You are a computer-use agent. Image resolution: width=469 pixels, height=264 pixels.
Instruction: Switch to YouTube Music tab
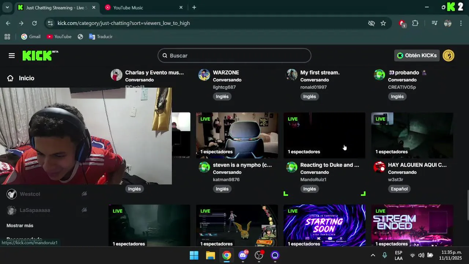click(x=144, y=7)
